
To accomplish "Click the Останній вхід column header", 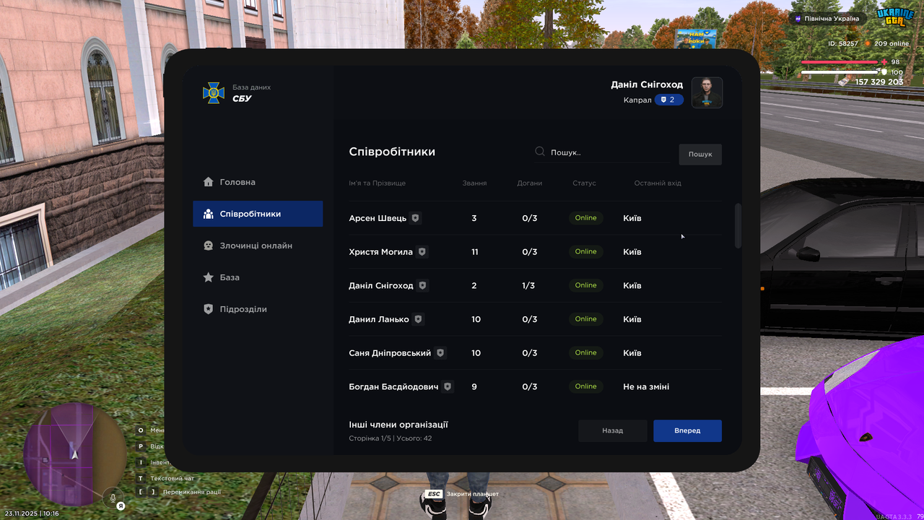I will (x=658, y=183).
